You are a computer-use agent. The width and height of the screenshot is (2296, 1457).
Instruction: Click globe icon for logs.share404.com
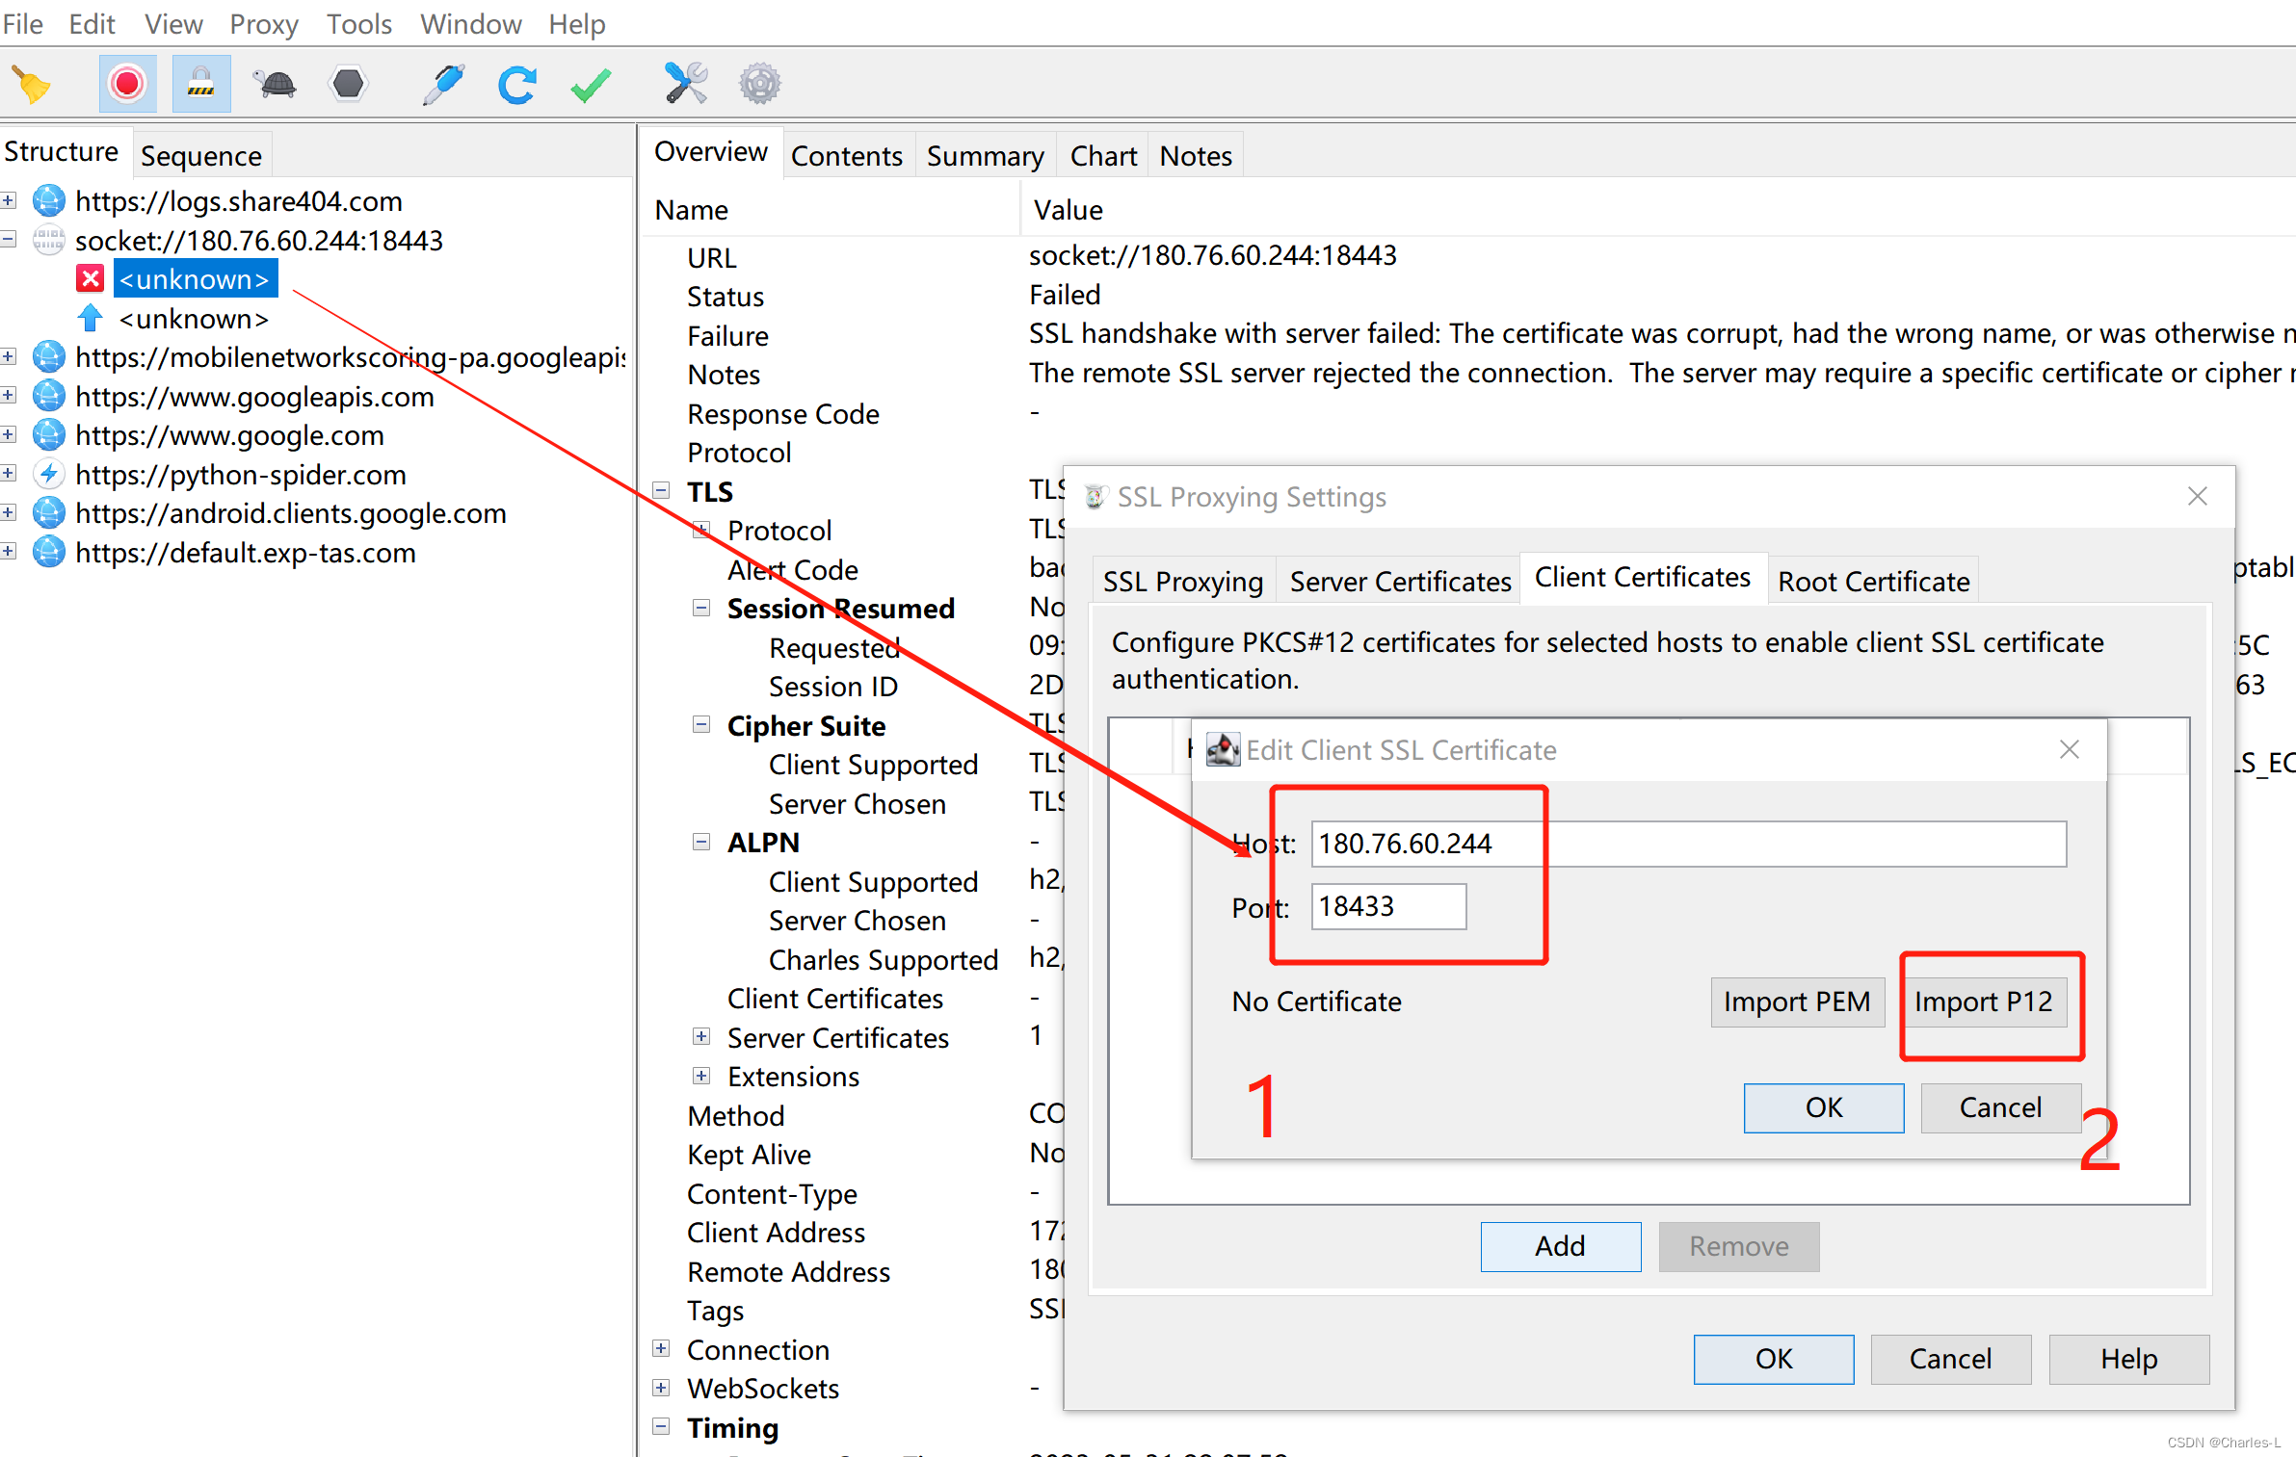point(49,201)
